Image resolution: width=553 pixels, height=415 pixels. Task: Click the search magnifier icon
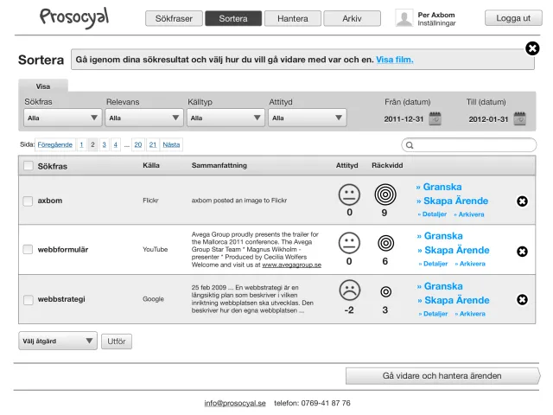[x=410, y=145]
